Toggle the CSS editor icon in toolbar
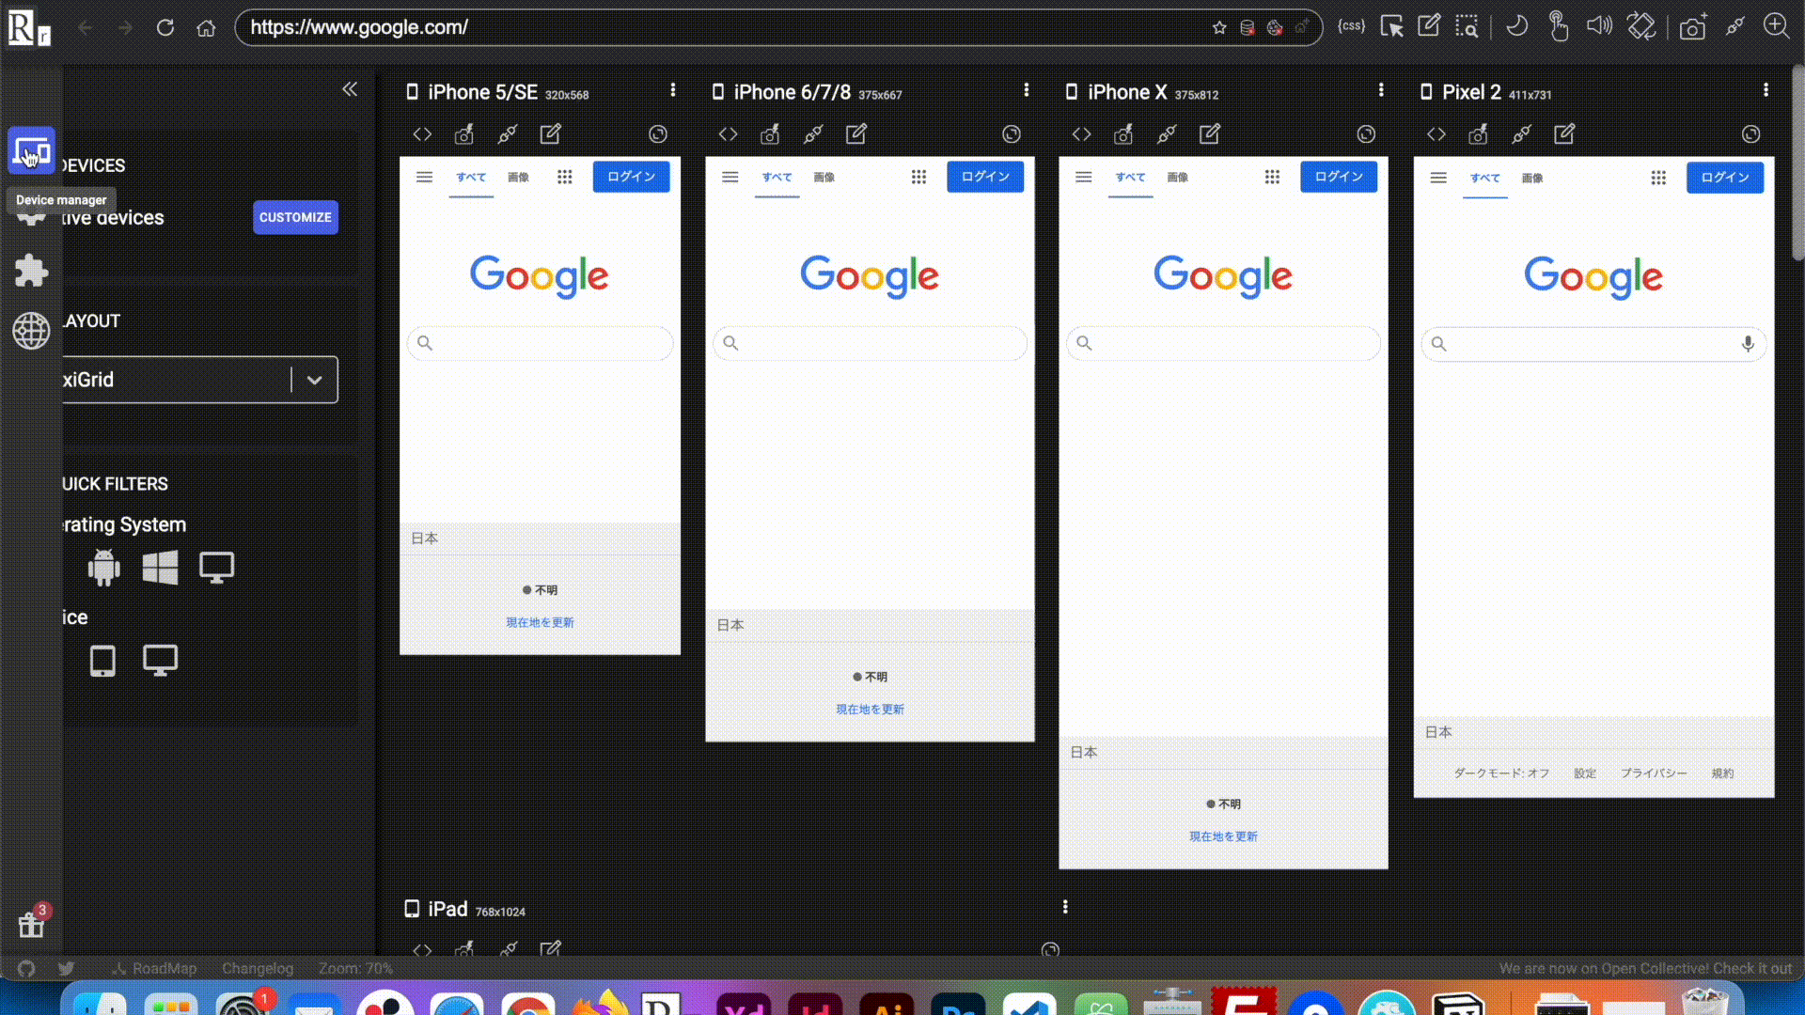This screenshot has height=1015, width=1805. (1351, 26)
